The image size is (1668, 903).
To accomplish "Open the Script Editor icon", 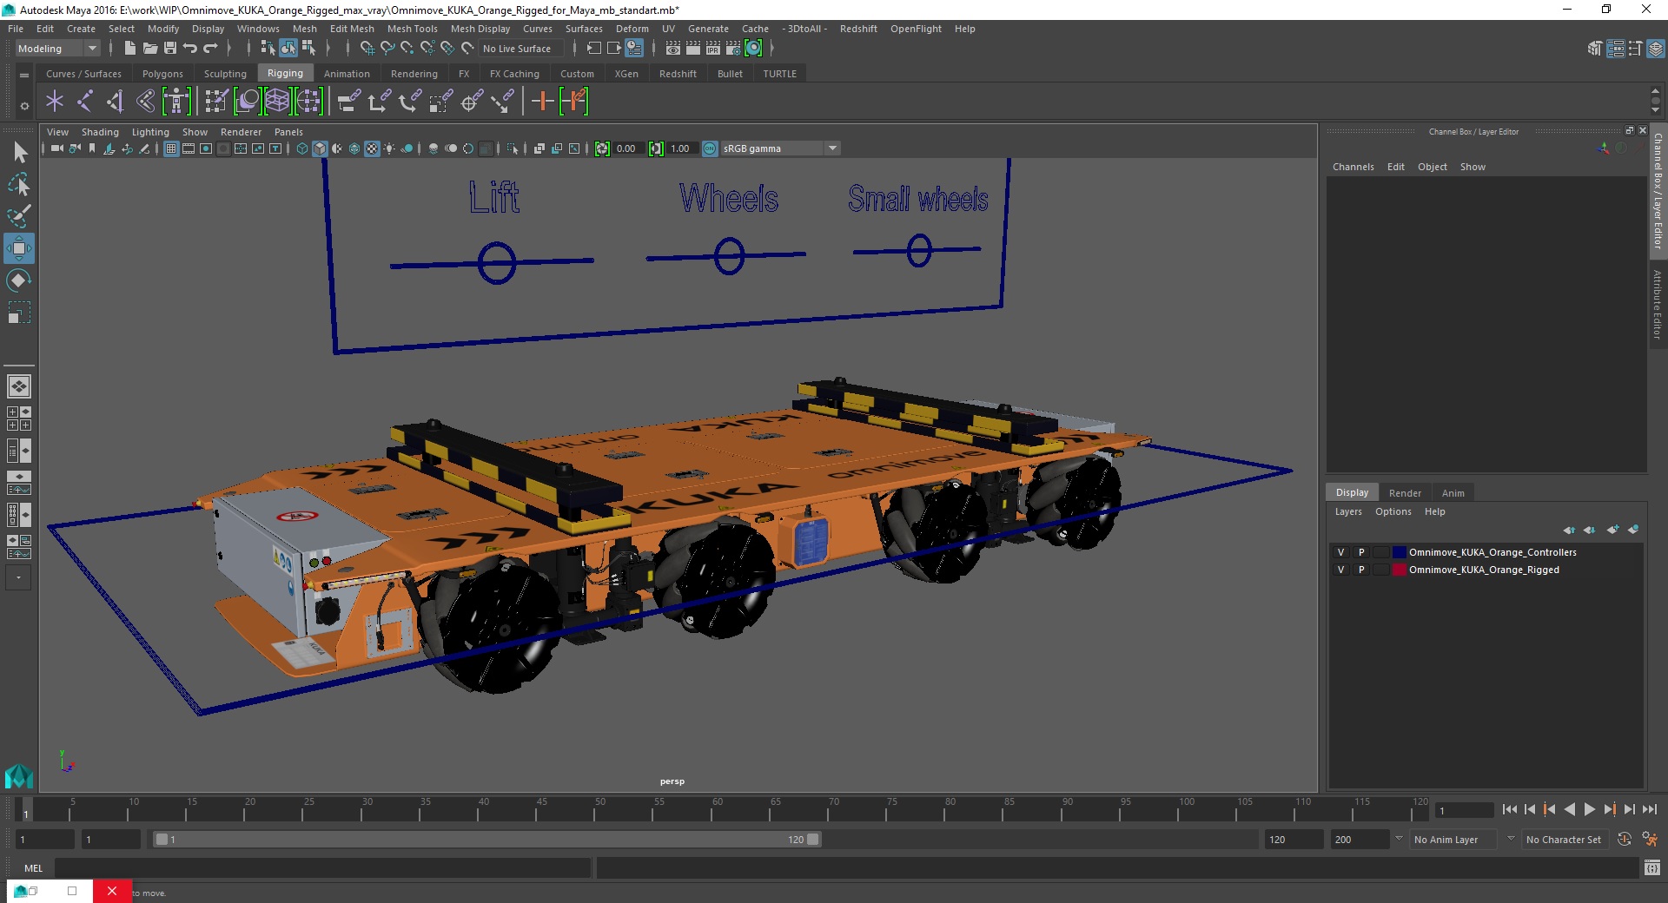I will 1652,867.
